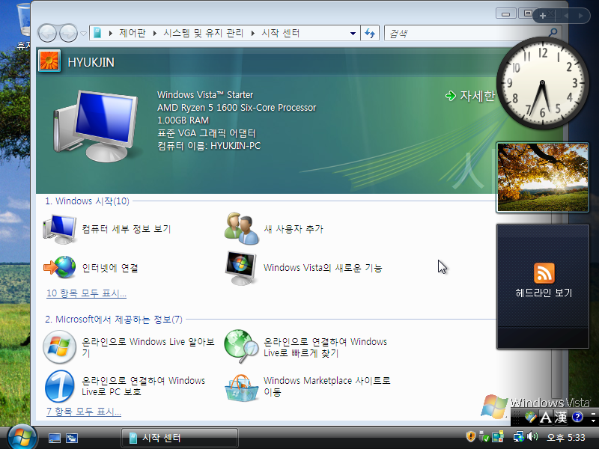Open the address bar history dropdown
Screen dimensions: 599x449
click(353, 33)
